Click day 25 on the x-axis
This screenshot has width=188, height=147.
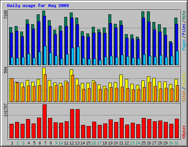coord(143,143)
